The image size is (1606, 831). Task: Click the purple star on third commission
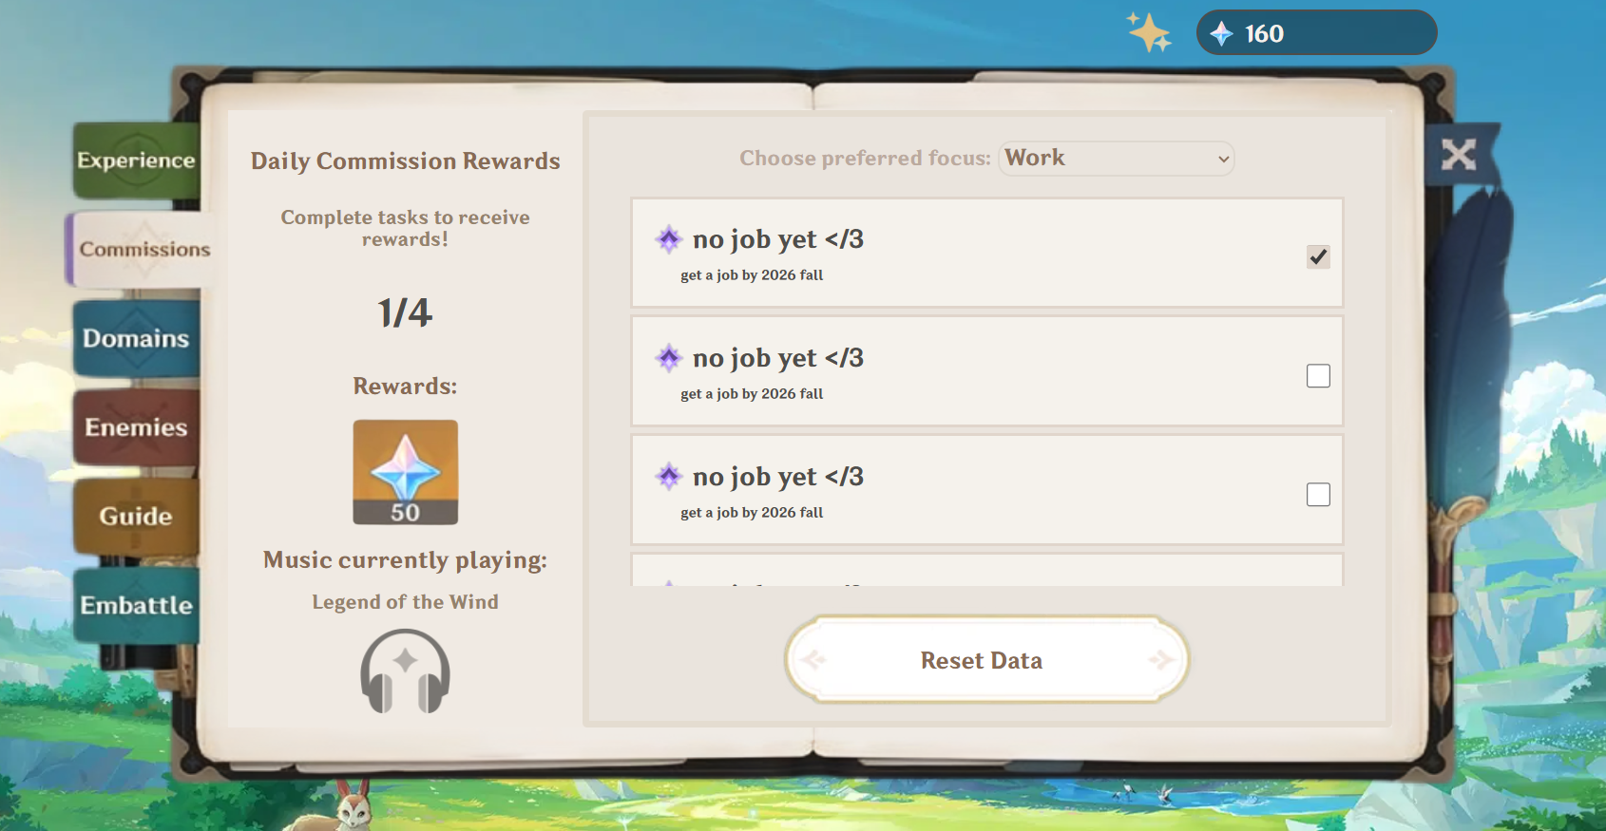pyautogui.click(x=669, y=477)
